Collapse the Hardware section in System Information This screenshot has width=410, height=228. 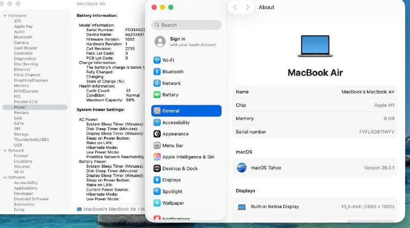[5, 16]
